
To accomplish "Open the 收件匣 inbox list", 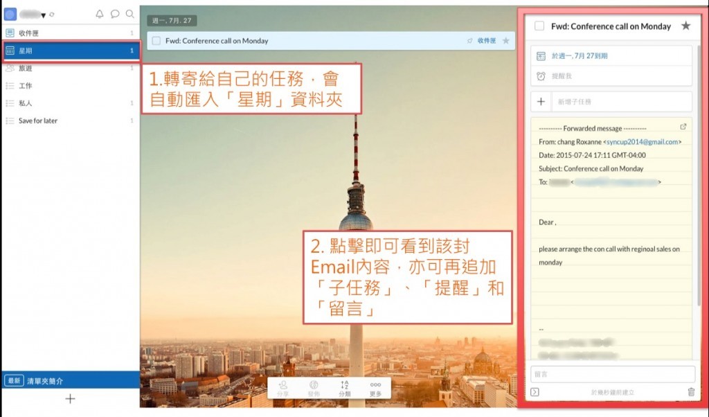I will click(71, 33).
